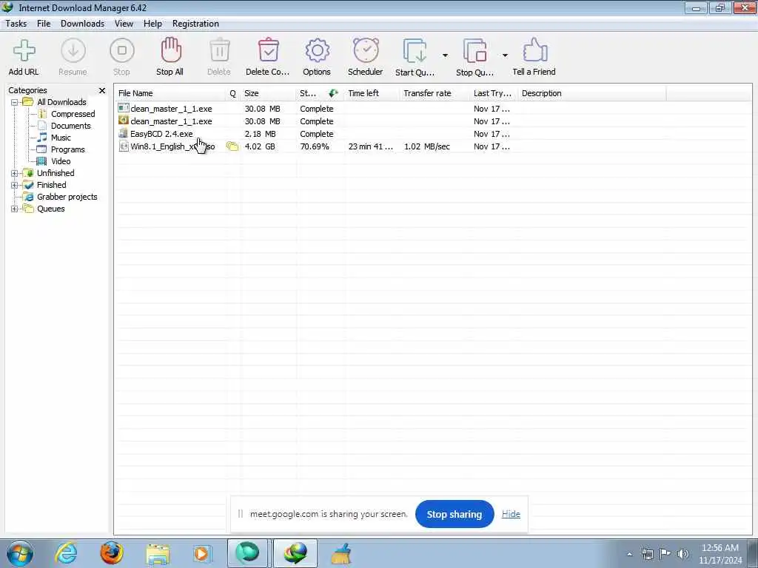
Task: Click the 4.02 GB size cell
Action: (x=260, y=146)
